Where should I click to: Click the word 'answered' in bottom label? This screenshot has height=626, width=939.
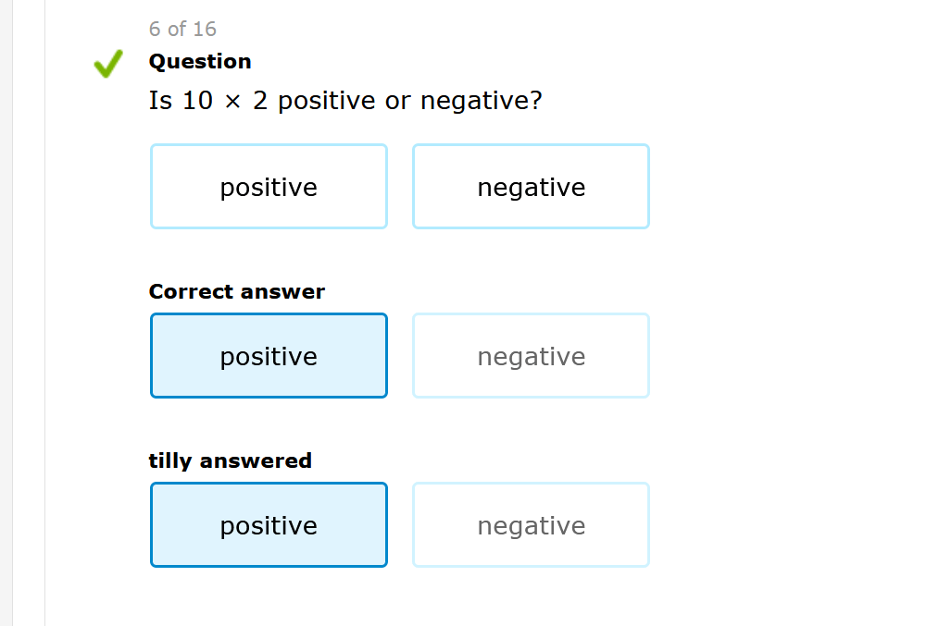pyautogui.click(x=256, y=460)
